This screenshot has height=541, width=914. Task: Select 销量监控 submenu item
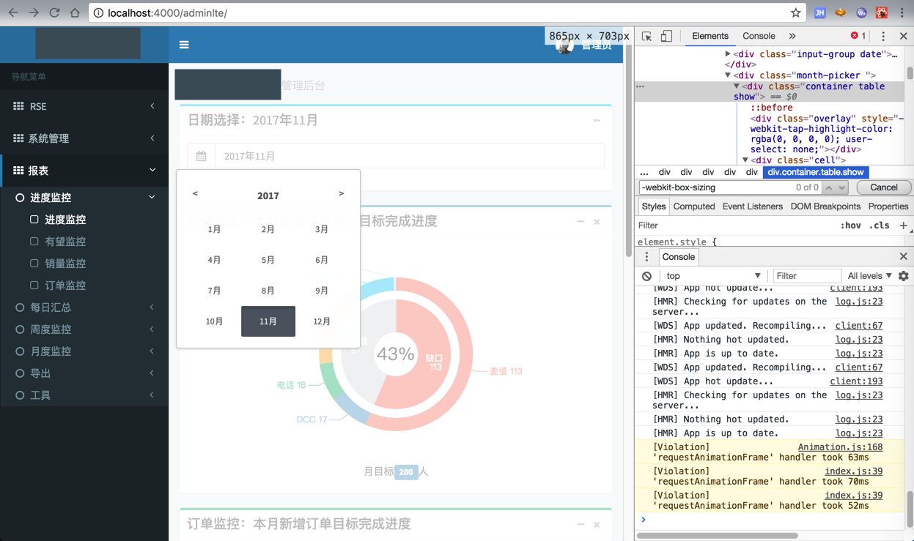point(65,264)
